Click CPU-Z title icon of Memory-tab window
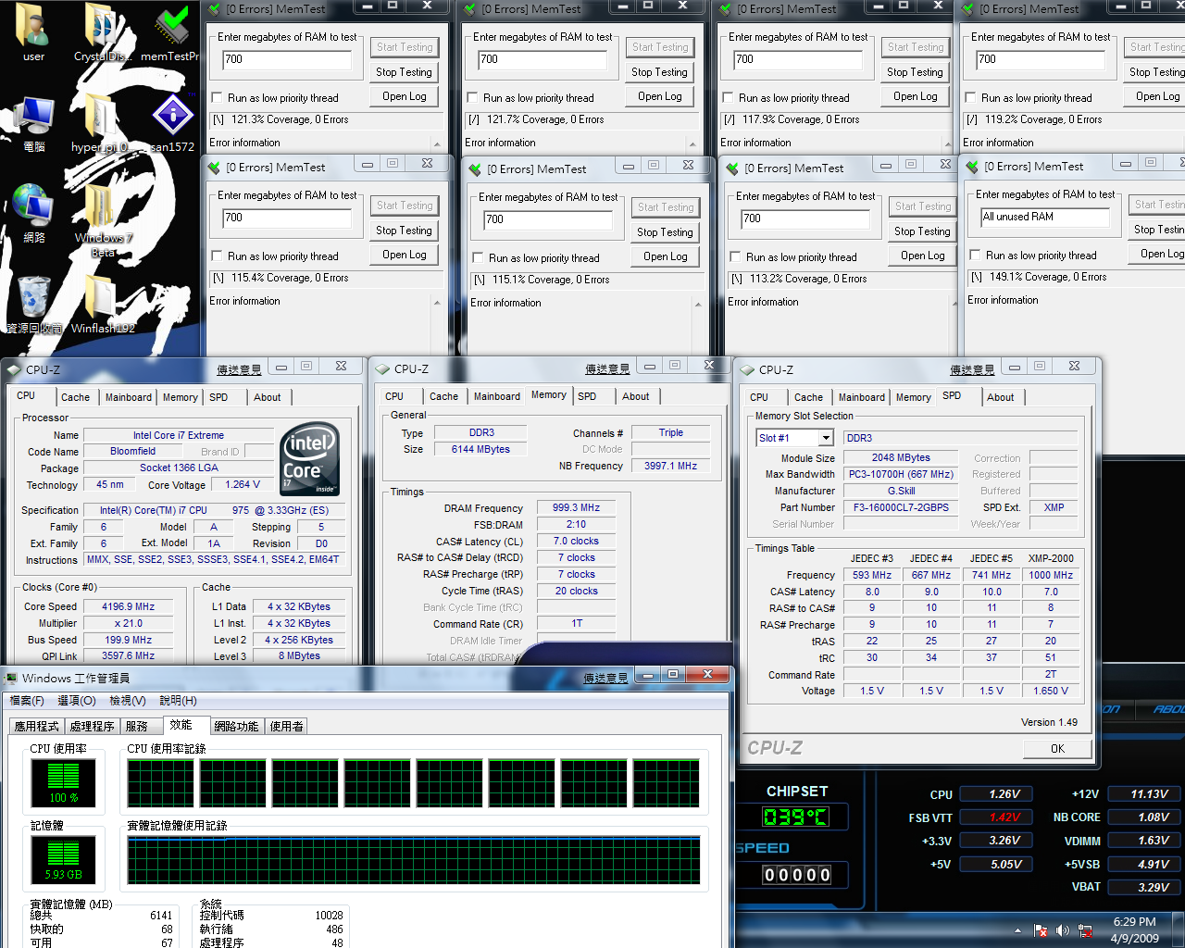The height and width of the screenshot is (948, 1185). [381, 368]
